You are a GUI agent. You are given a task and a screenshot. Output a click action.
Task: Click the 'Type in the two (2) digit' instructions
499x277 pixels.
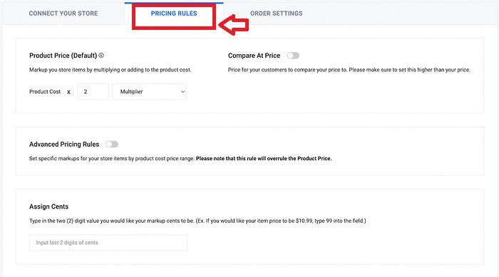[197, 221]
